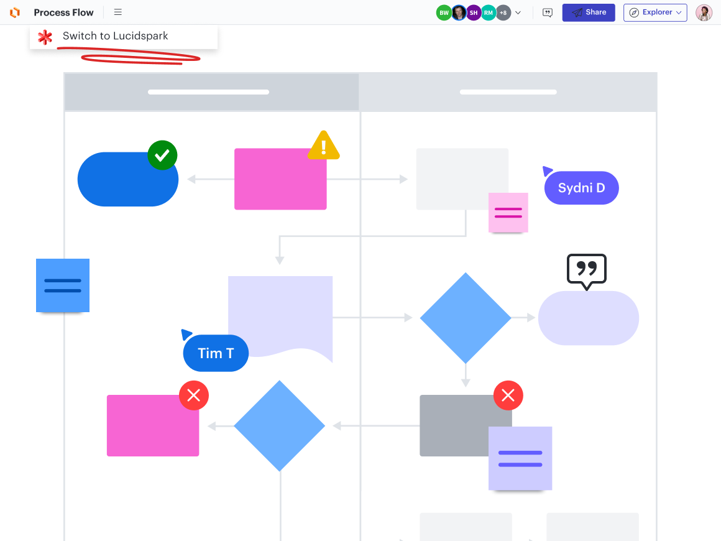The height and width of the screenshot is (541, 721).
Task: Click the red X badge on gray rectangle
Action: point(508,395)
